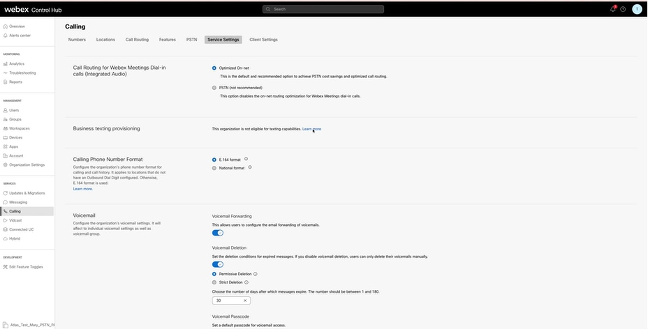
Task: Switch to the Locations tab
Action: click(x=105, y=40)
